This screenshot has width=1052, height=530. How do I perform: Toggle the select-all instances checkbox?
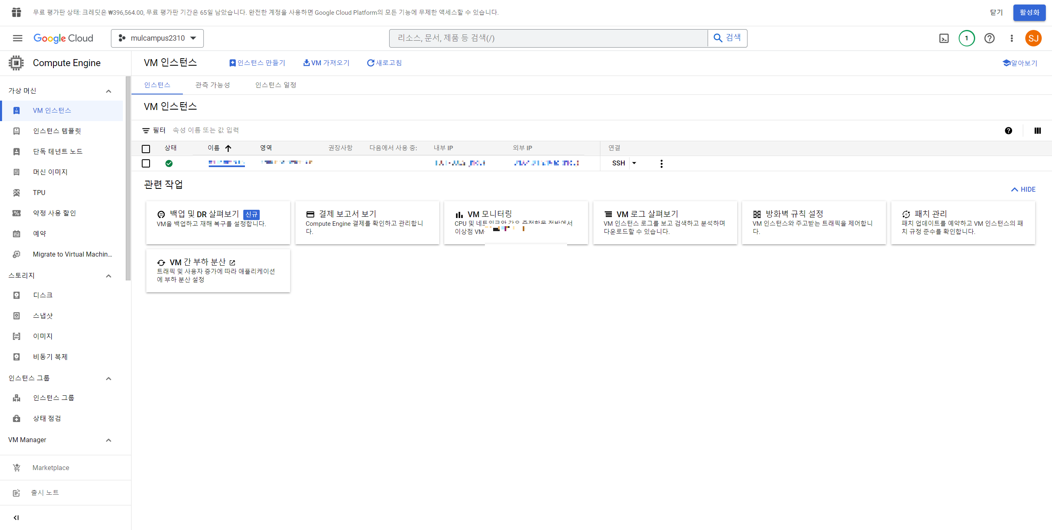(x=146, y=149)
